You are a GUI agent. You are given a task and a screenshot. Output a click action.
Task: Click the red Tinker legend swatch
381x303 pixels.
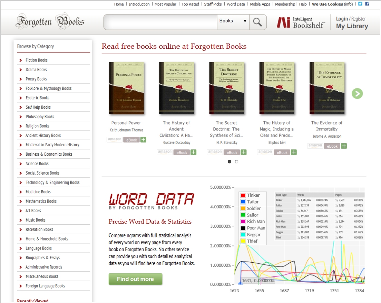click(243, 195)
